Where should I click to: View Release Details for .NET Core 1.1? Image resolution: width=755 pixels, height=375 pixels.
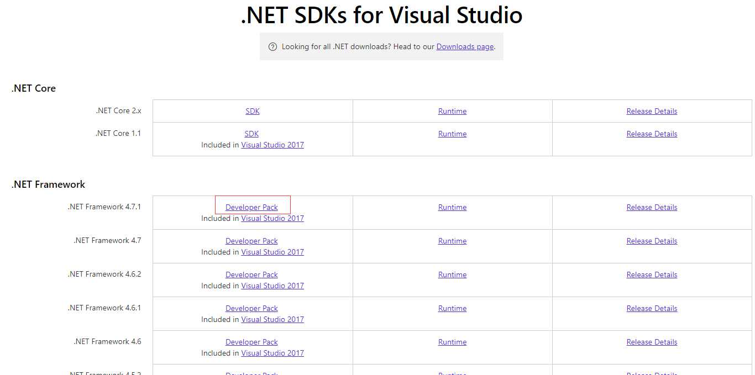pyautogui.click(x=652, y=133)
